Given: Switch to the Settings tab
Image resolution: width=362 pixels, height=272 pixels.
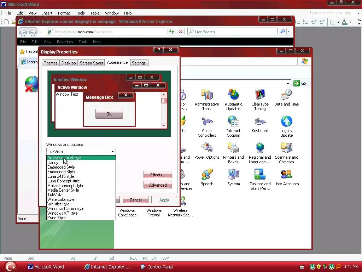Looking at the screenshot, I should click(139, 63).
